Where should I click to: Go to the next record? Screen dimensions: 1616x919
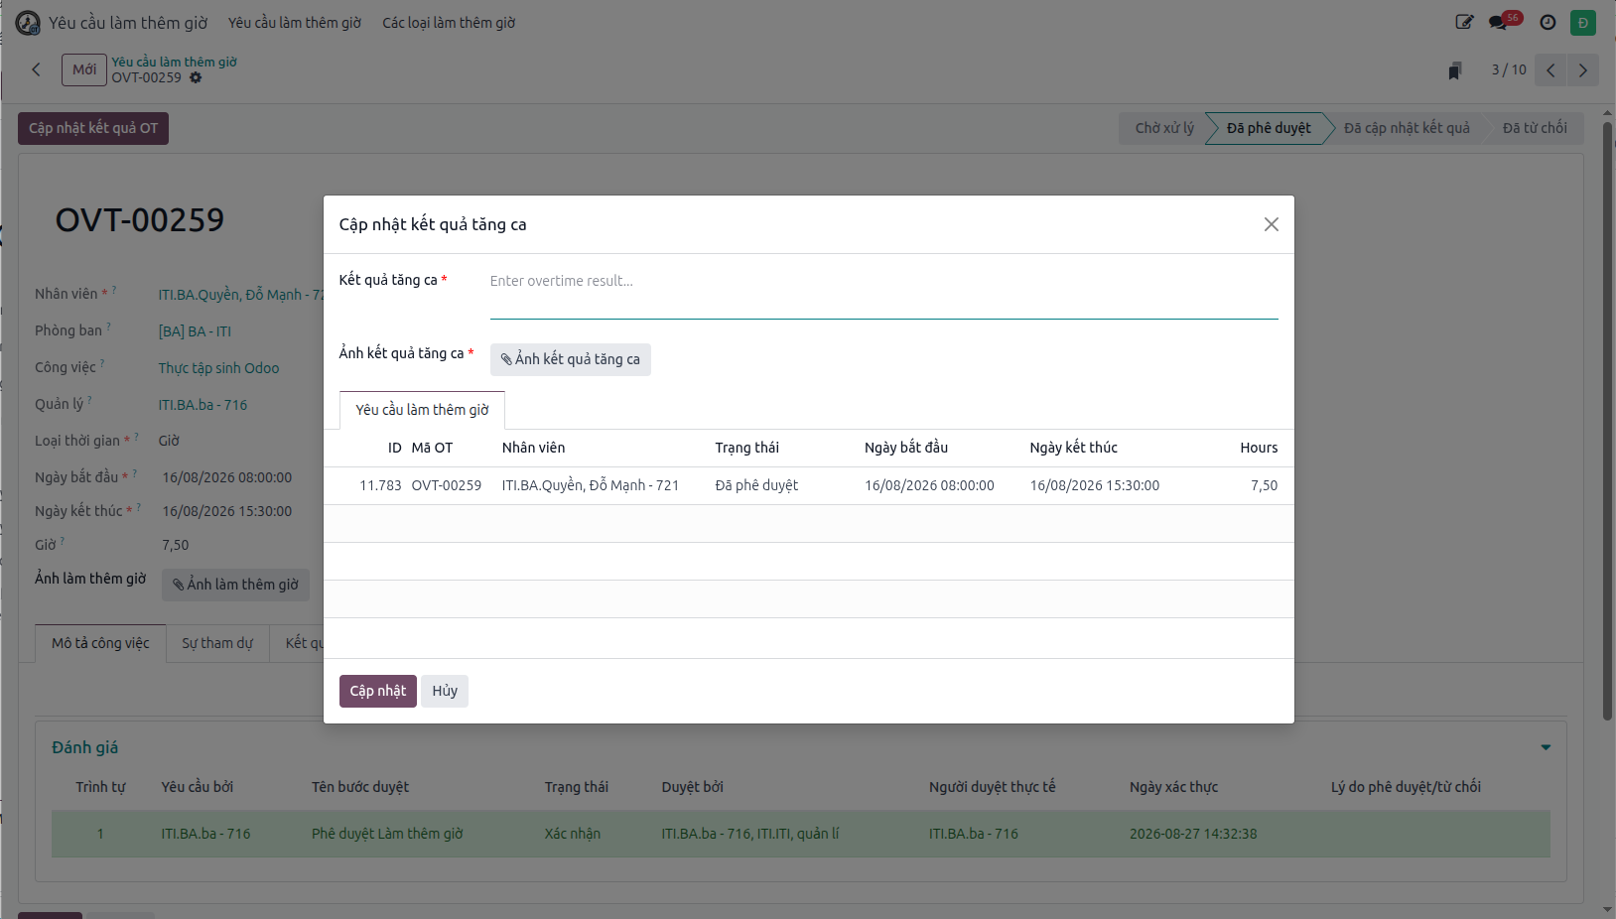pyautogui.click(x=1583, y=70)
